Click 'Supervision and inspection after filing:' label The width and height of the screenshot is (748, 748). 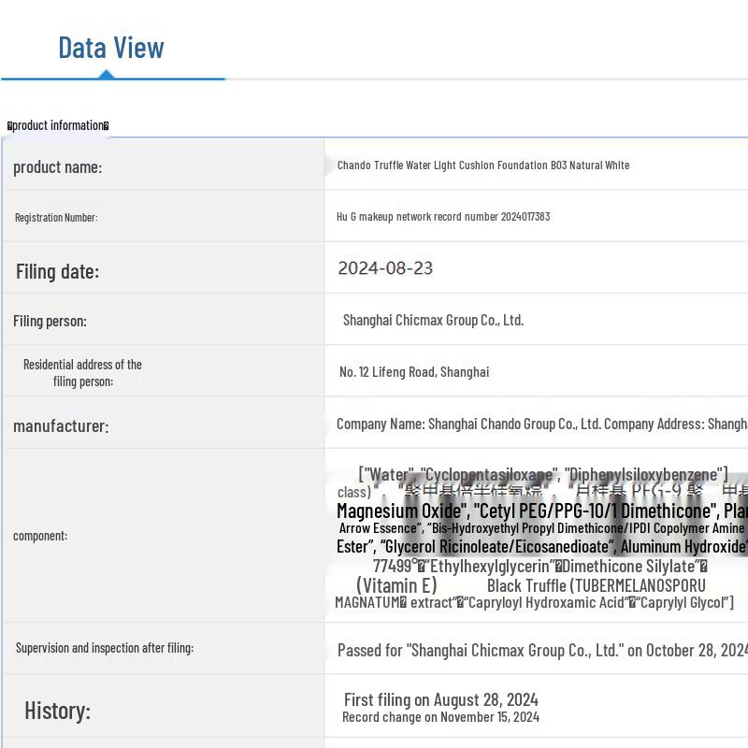(105, 648)
